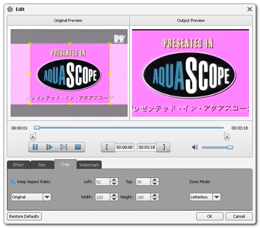Switch to the Effect tab
This screenshot has width=260, height=228.
click(x=18, y=165)
